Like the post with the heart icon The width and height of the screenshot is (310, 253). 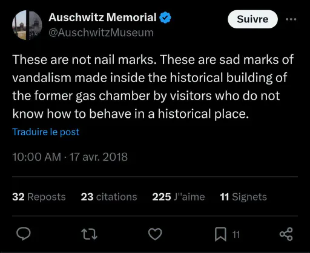pyautogui.click(x=155, y=234)
